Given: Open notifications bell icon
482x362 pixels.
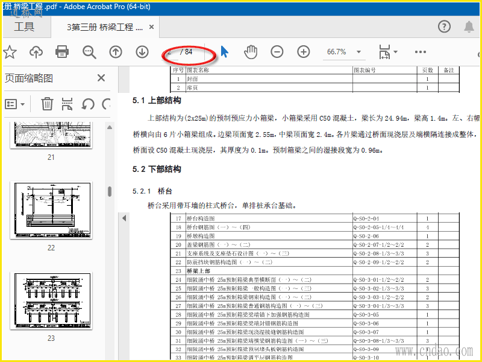Looking at the screenshot, I should click(x=469, y=27).
